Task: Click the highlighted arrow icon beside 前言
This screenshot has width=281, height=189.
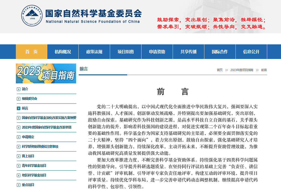Action: [19, 108]
